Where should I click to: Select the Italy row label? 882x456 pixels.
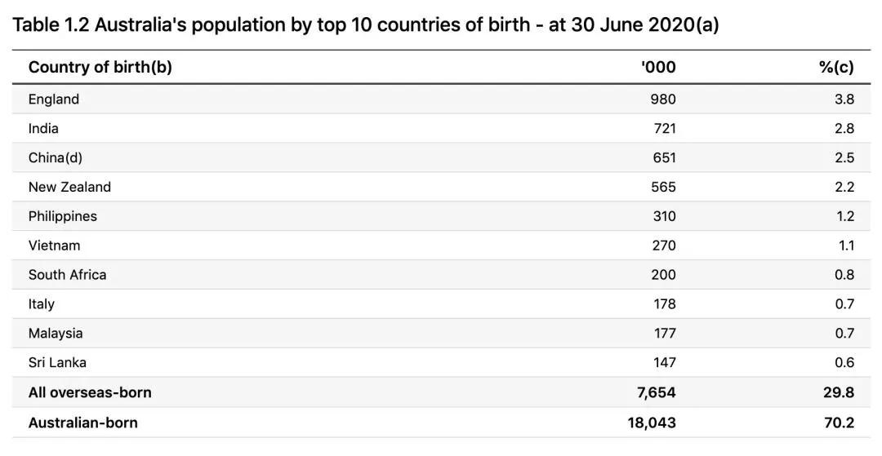tap(42, 304)
